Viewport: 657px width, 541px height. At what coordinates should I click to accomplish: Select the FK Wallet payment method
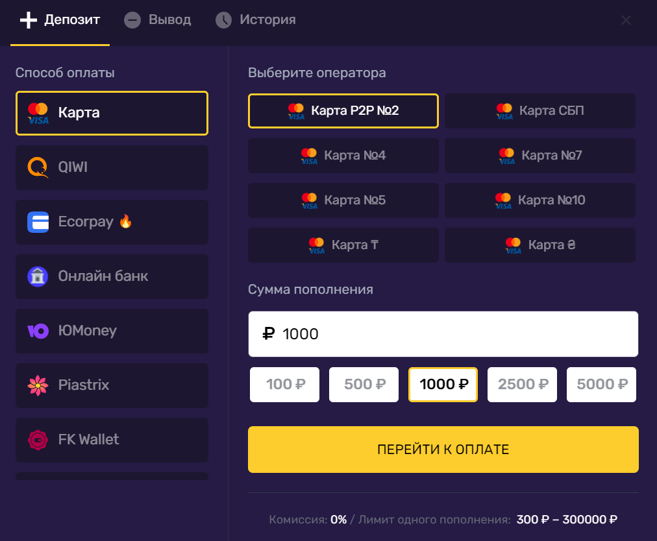click(x=112, y=440)
